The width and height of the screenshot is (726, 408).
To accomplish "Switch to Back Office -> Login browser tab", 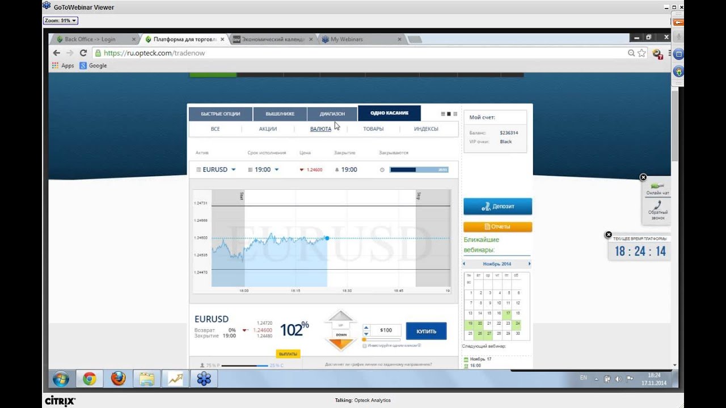I will tap(94, 39).
